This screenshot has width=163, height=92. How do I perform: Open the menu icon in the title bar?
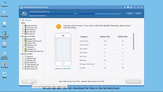[x=131, y=7]
